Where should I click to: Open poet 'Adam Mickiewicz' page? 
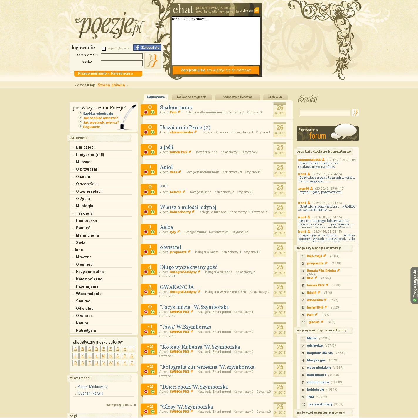point(93,387)
